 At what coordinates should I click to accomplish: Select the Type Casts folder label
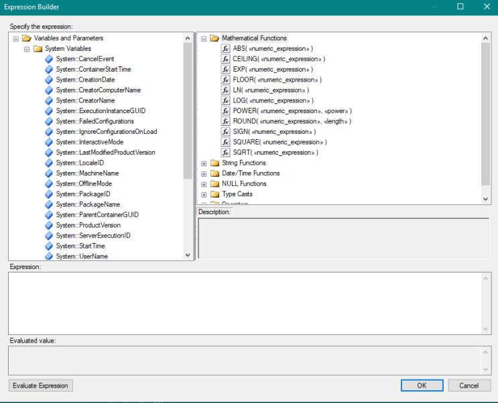[x=237, y=194]
